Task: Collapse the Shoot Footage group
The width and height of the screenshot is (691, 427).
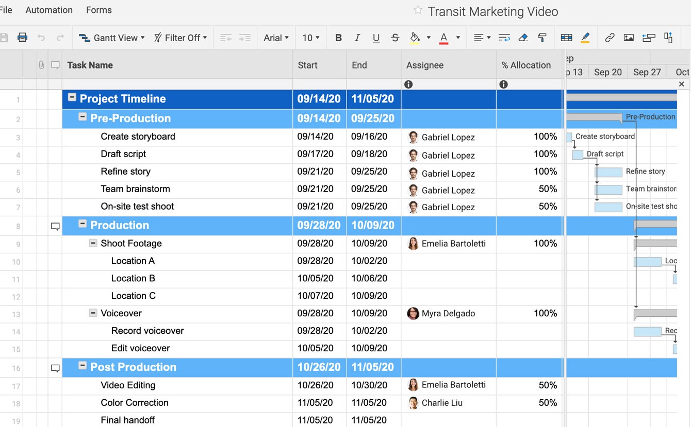Action: click(x=93, y=243)
